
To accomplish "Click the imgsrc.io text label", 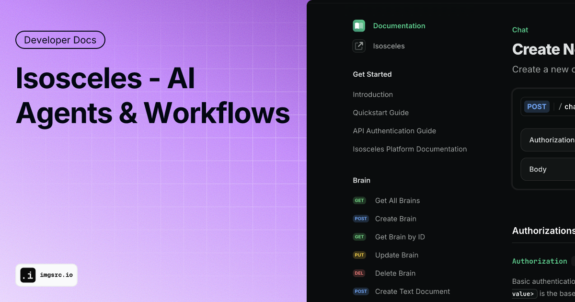I will click(x=56, y=275).
